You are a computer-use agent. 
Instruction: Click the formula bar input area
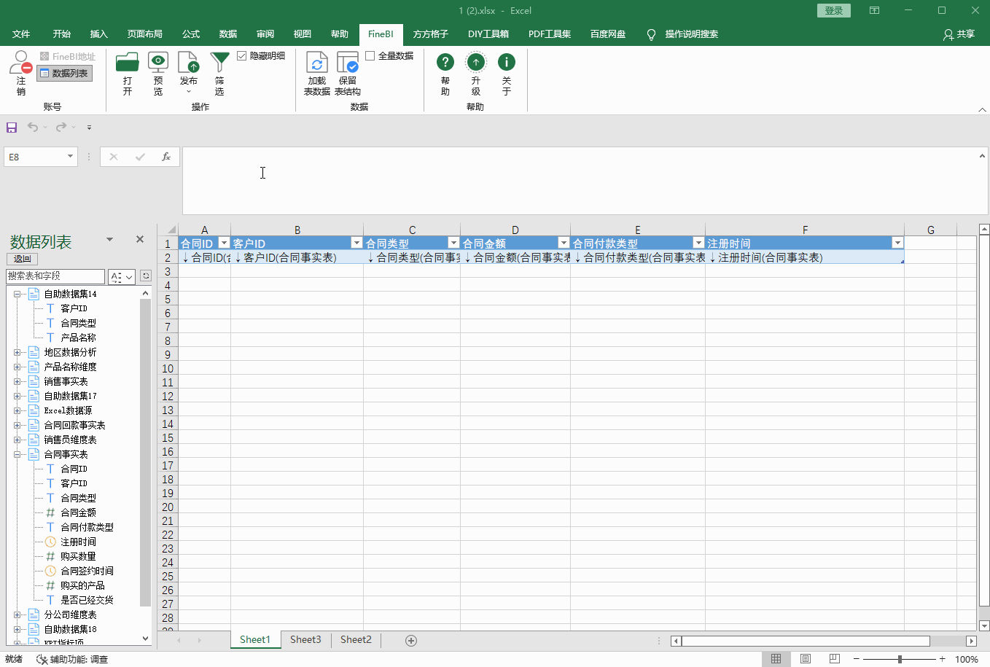coord(580,180)
